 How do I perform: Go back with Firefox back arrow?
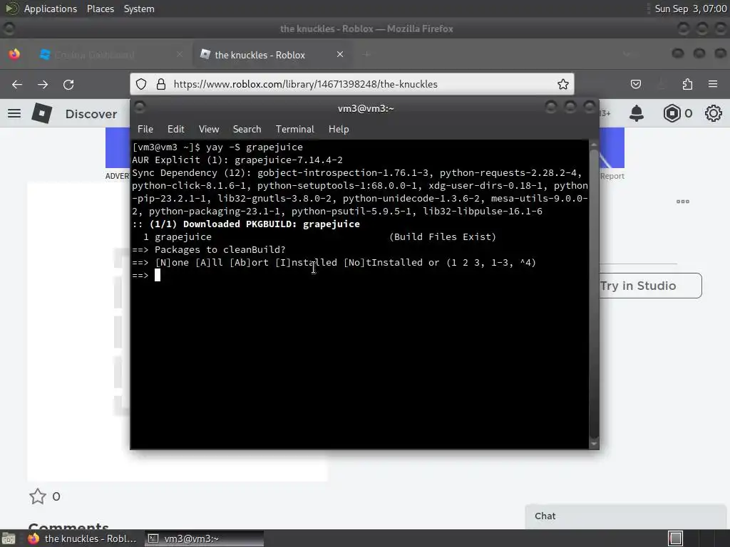click(17, 84)
